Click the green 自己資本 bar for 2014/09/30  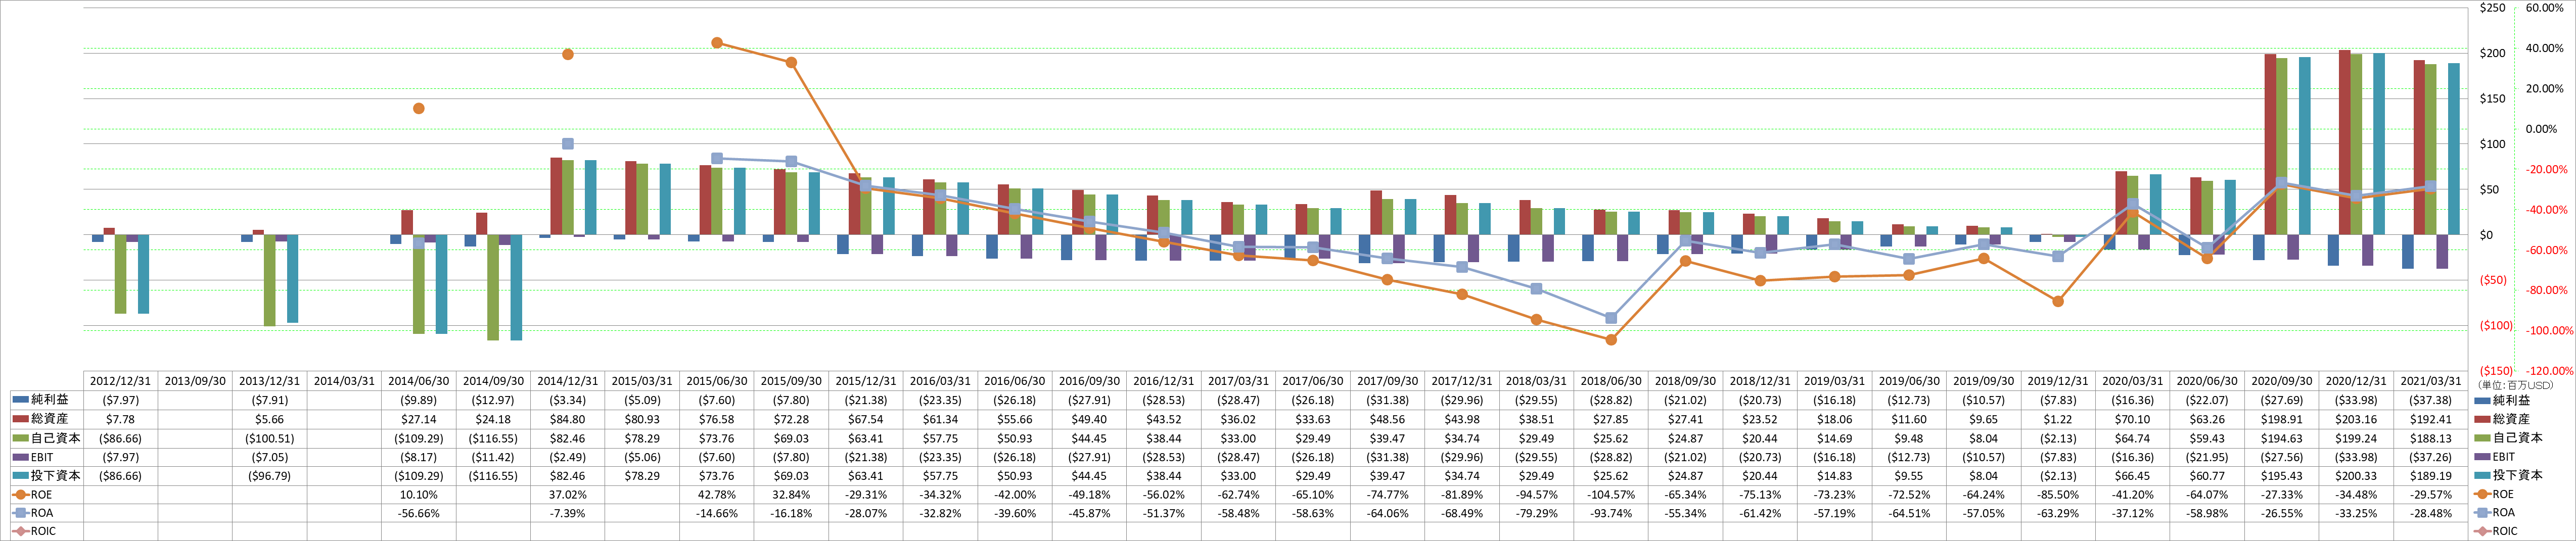(x=493, y=287)
